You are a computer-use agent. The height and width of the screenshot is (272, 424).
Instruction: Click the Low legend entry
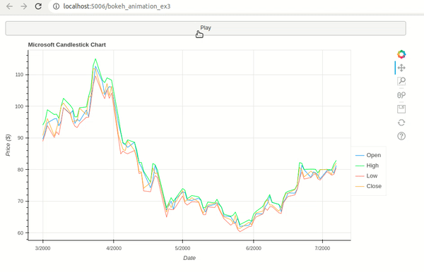click(366, 175)
